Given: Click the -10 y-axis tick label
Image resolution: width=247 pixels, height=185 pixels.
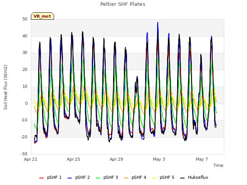Looking at the screenshot, I should coord(24,120).
